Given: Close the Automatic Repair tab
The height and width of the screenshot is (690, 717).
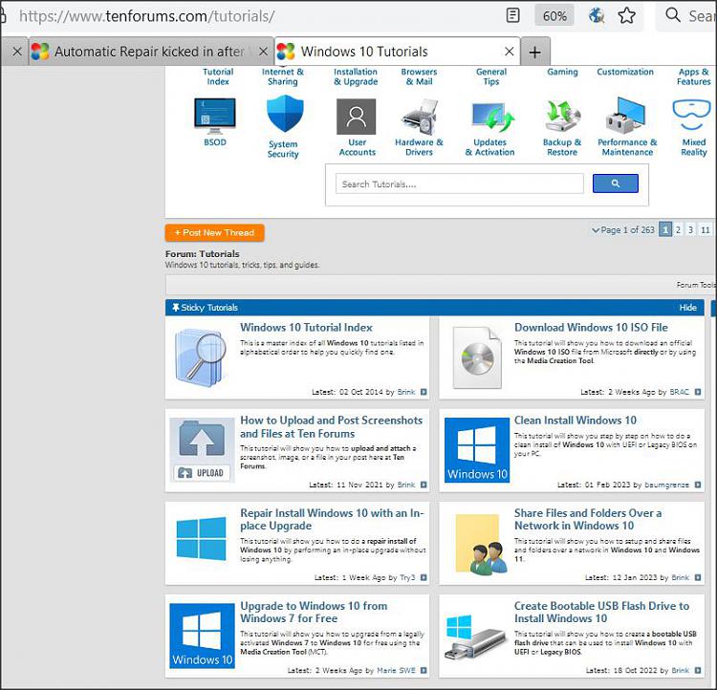Looking at the screenshot, I should 264,52.
